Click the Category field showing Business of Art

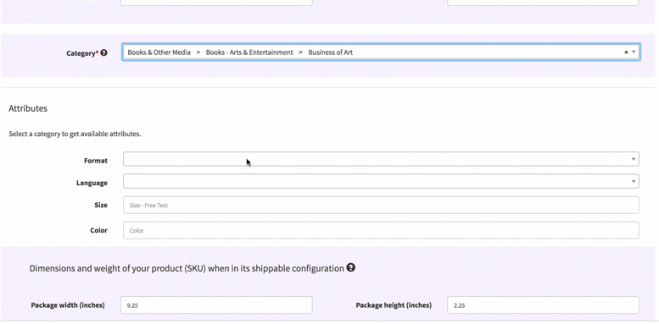tap(381, 52)
